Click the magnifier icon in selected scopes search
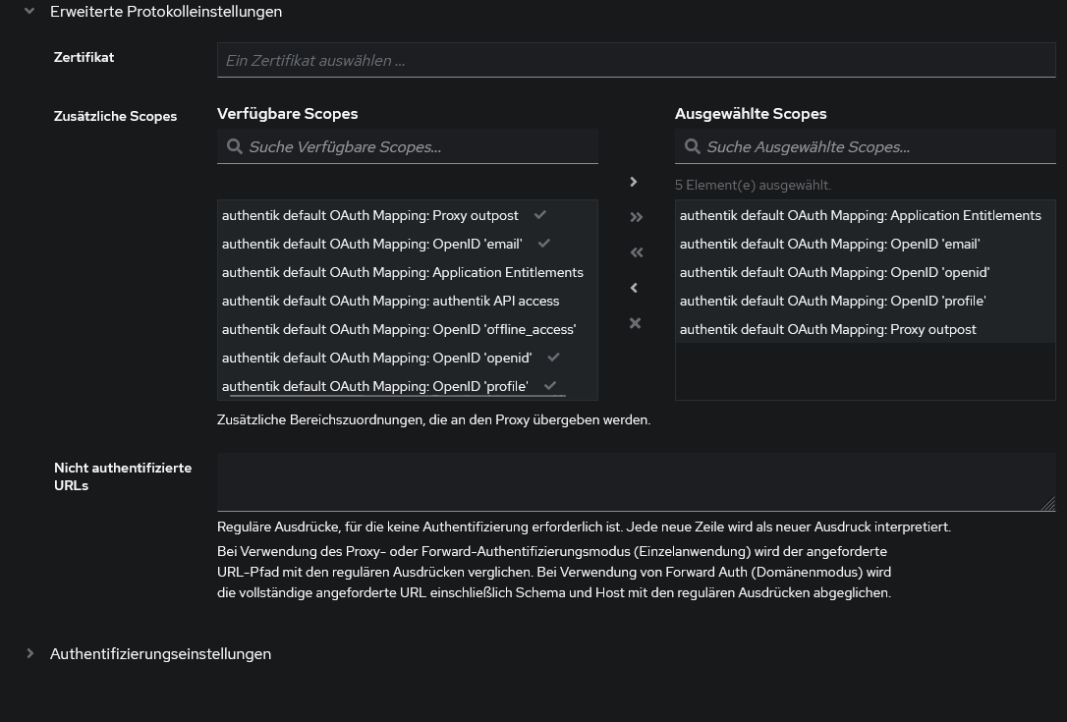 click(692, 147)
